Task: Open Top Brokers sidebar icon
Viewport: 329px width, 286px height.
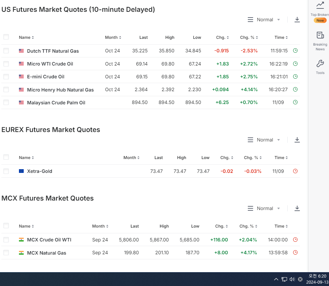Action: (320, 5)
